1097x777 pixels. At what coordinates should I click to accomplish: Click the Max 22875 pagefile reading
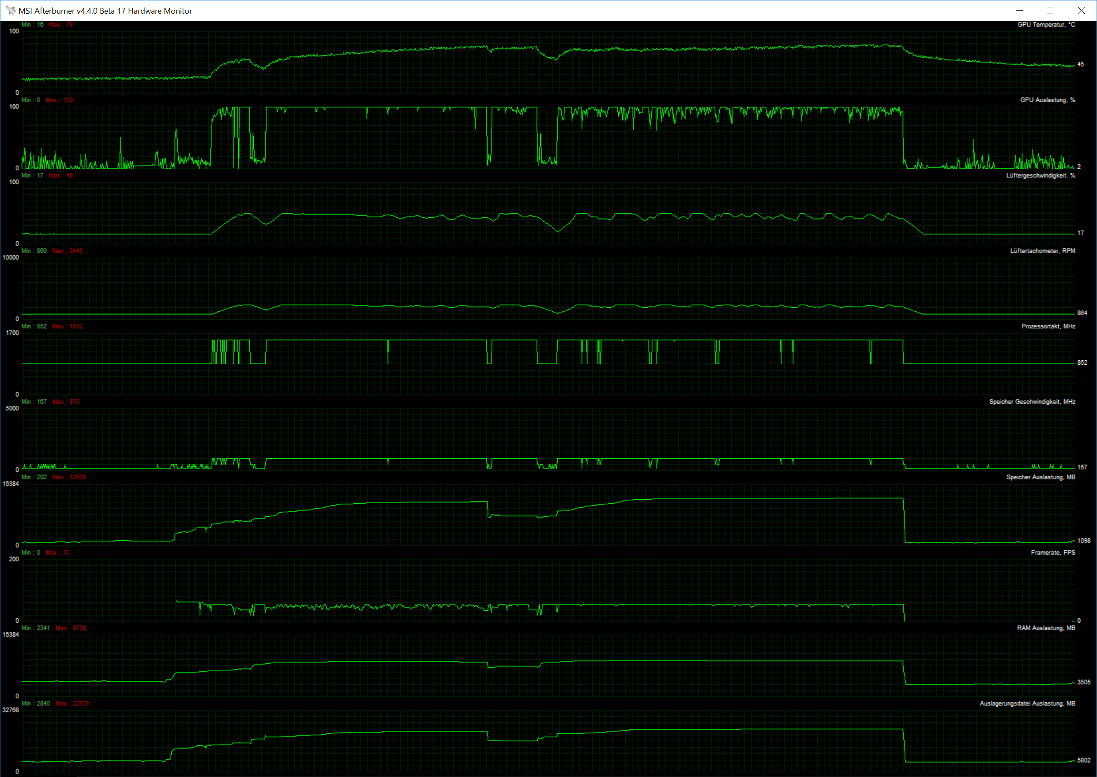72,703
